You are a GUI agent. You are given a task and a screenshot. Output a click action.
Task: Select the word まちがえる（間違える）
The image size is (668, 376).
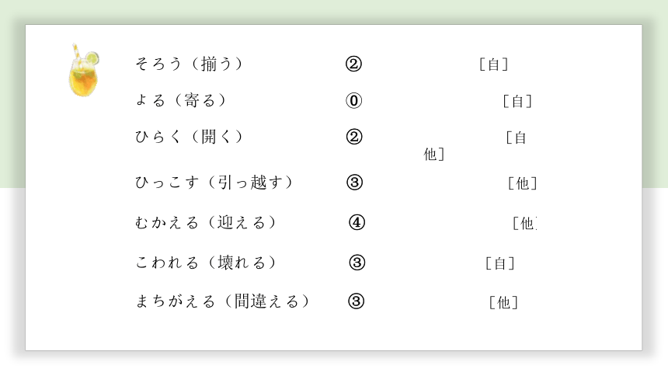pos(222,301)
